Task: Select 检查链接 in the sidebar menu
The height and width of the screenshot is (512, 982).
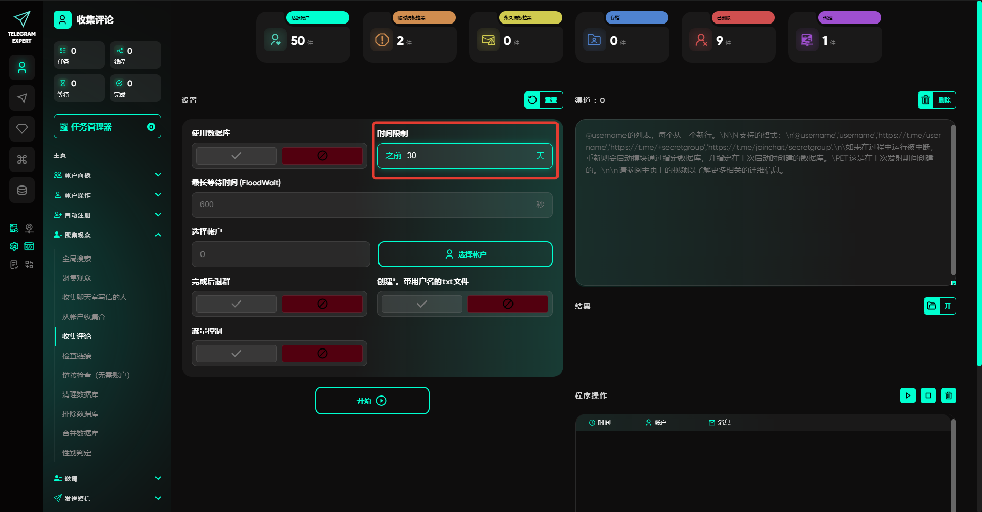Action: pos(77,356)
